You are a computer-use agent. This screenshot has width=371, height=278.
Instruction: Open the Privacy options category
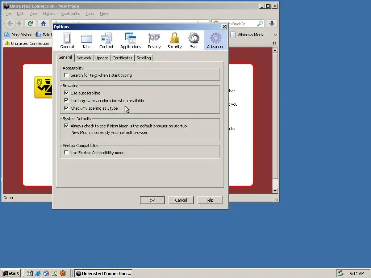pos(154,41)
